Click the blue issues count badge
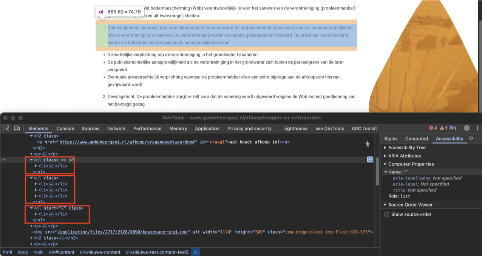Viewport: 482px width, 256px height. tap(453, 128)
